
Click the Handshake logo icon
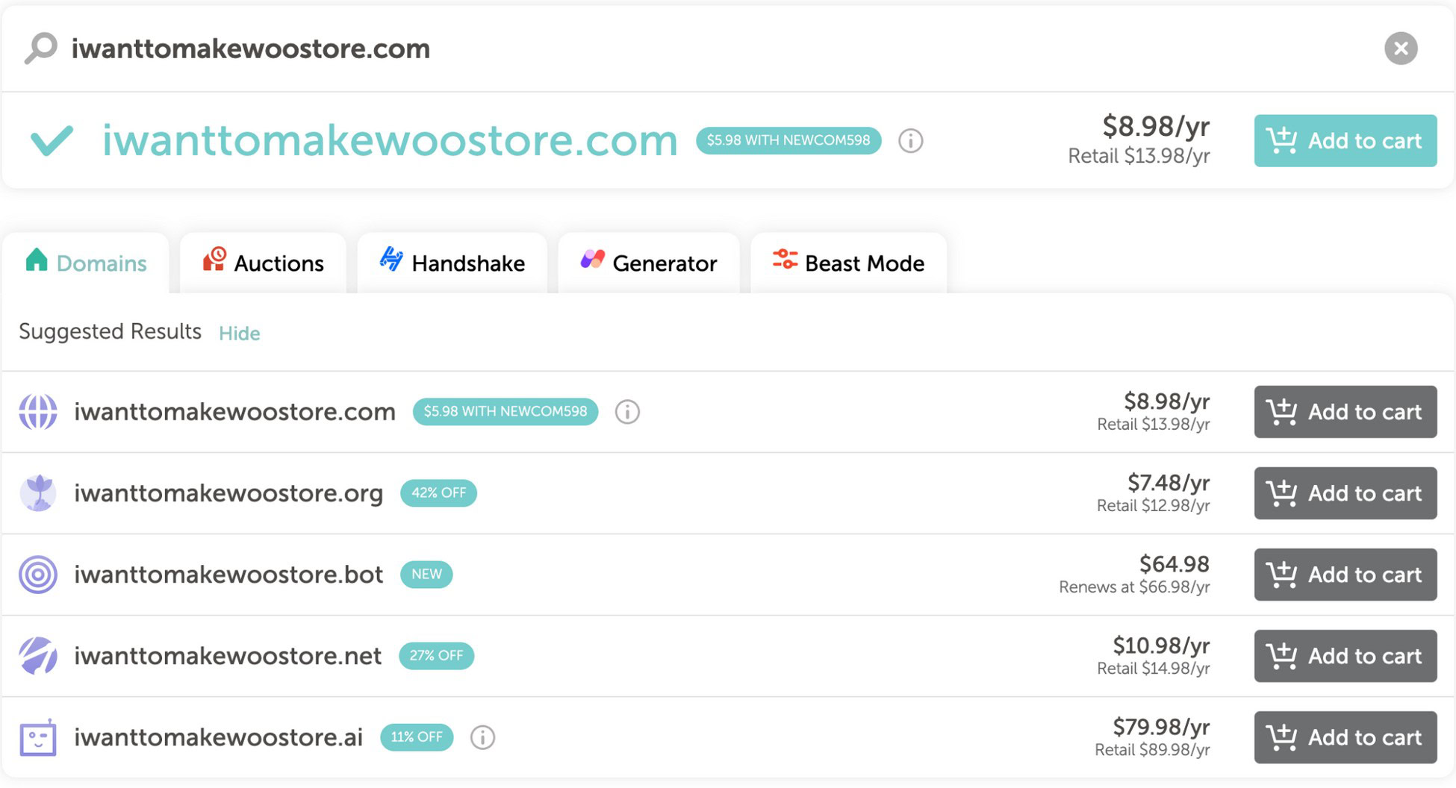pyautogui.click(x=391, y=258)
